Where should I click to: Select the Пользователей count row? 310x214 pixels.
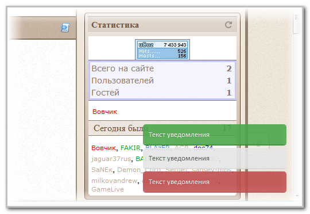[162, 81]
